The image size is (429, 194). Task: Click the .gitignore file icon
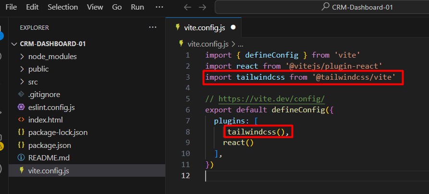(21, 95)
